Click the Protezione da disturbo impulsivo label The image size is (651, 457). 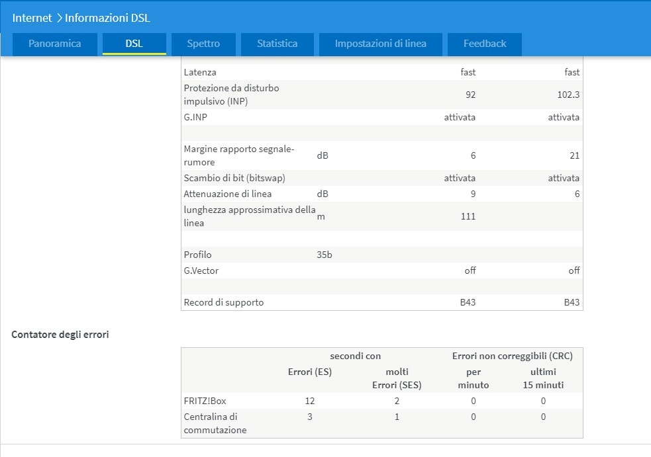(x=231, y=95)
